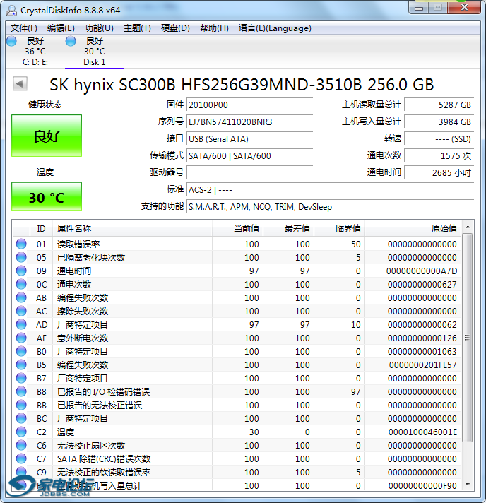This screenshot has width=486, height=503.
Task: Click the 转速 value ---- (SSD)
Action: (439, 139)
